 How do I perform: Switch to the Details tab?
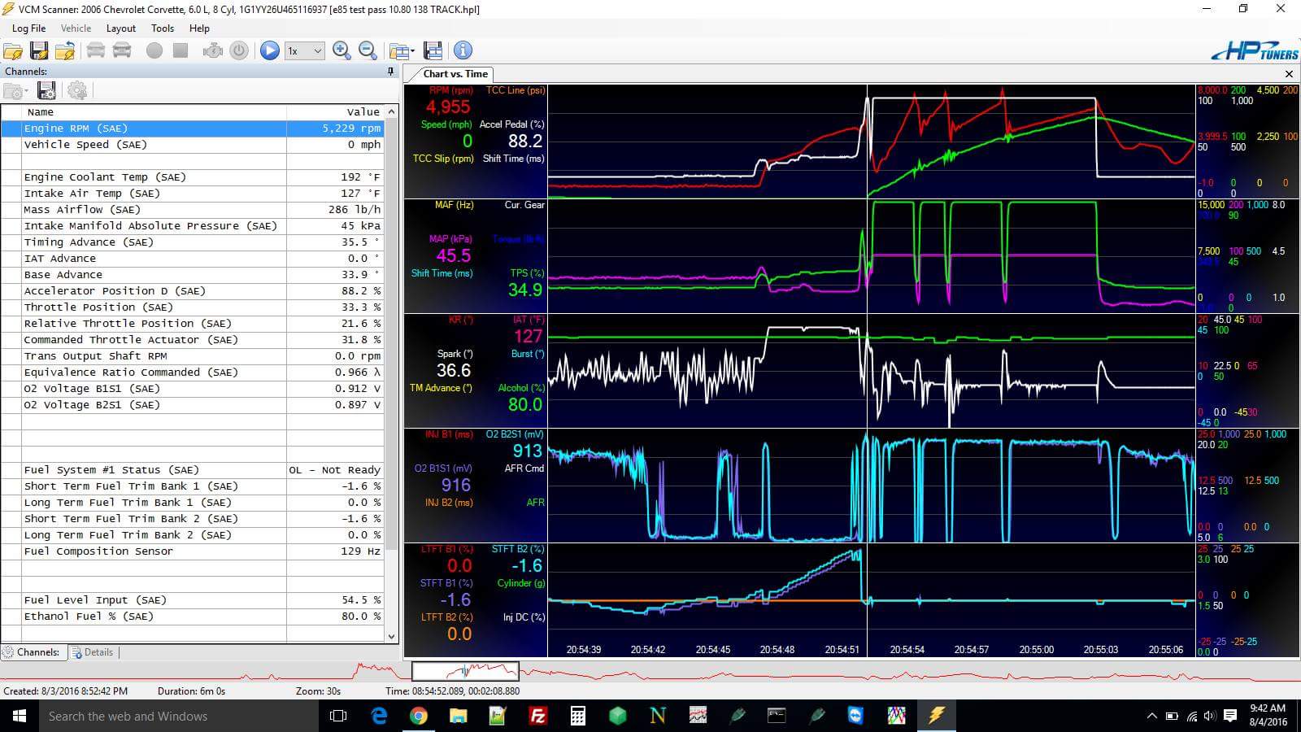pyautogui.click(x=93, y=652)
